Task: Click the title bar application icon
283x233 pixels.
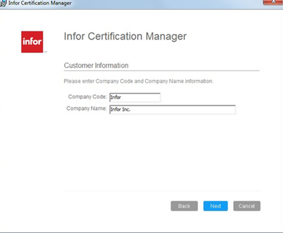Action: pyautogui.click(x=3, y=3)
